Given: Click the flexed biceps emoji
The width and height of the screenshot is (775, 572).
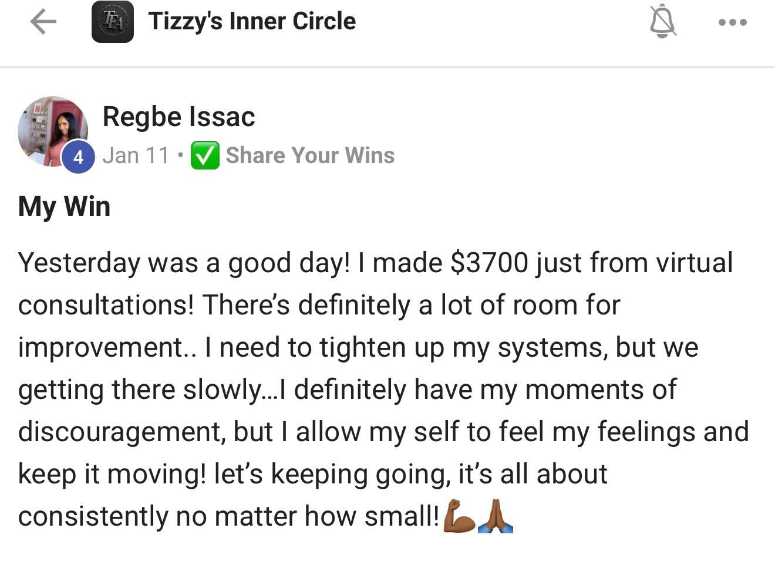Looking at the screenshot, I should pyautogui.click(x=459, y=516).
